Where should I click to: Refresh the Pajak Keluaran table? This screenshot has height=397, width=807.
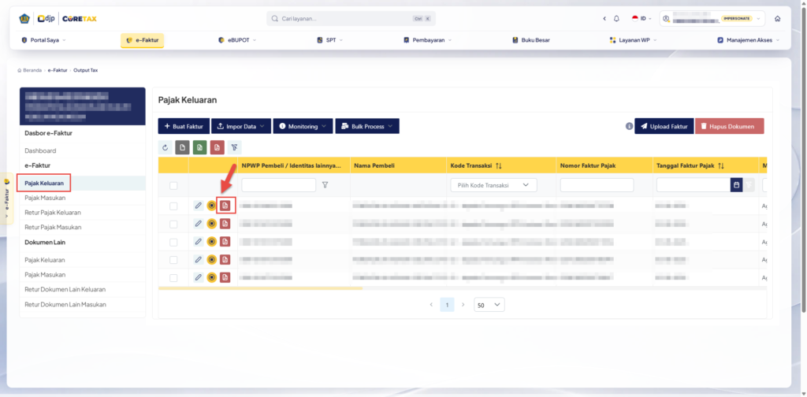click(165, 147)
